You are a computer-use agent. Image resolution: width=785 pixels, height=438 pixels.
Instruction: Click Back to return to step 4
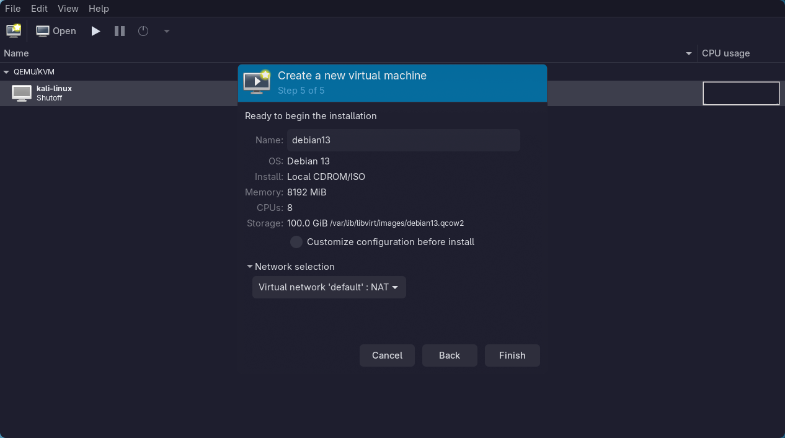[450, 355]
